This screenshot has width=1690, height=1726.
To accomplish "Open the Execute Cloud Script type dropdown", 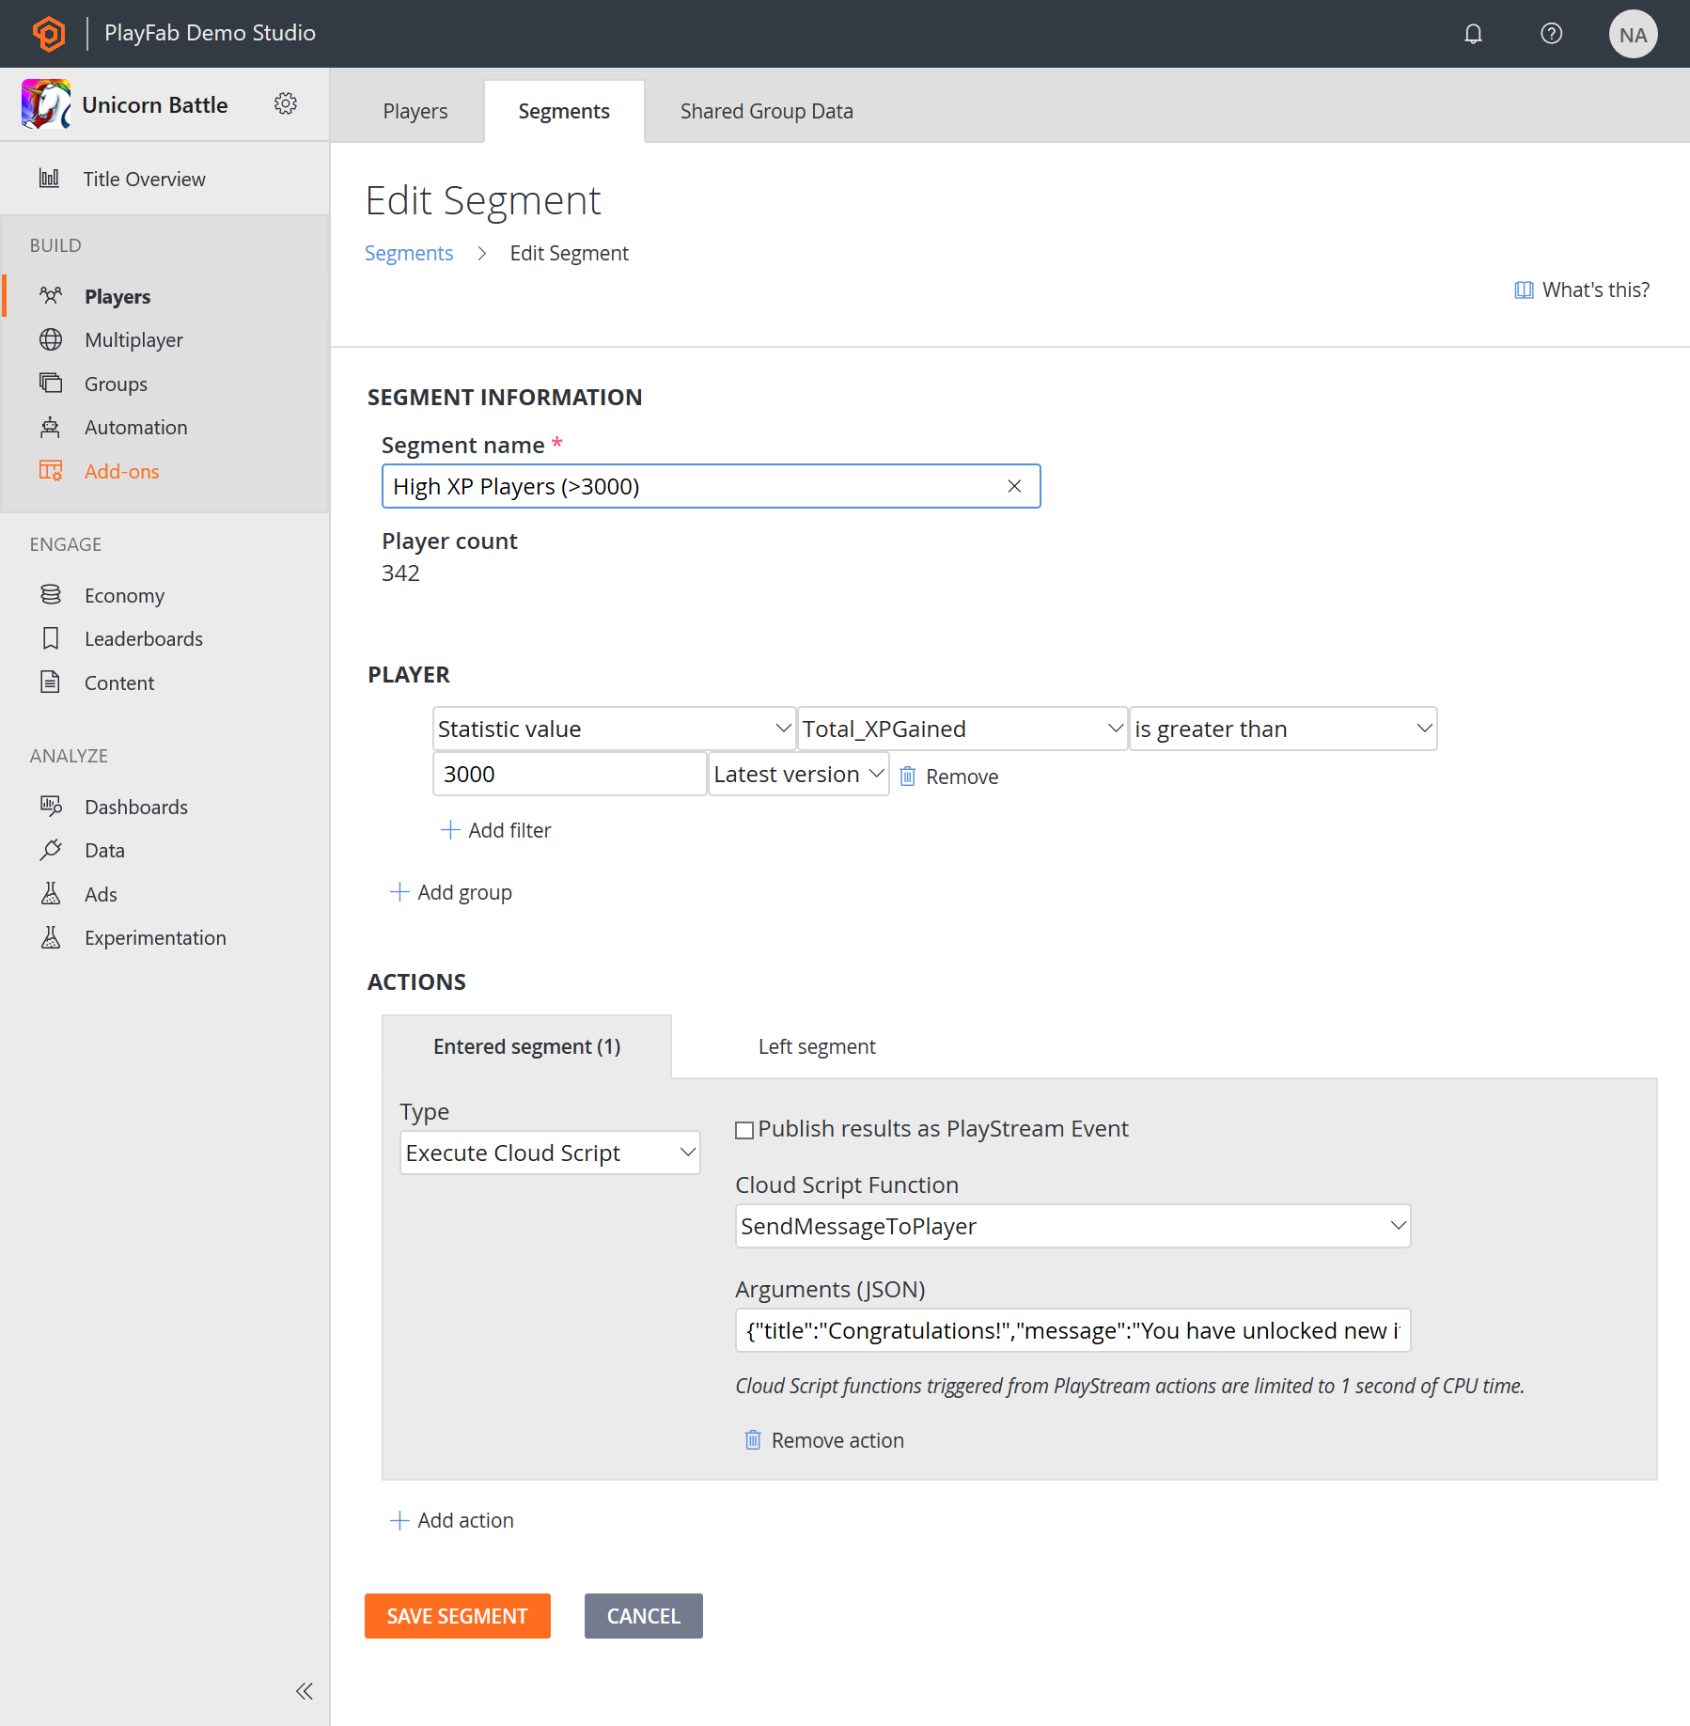I will [550, 1153].
